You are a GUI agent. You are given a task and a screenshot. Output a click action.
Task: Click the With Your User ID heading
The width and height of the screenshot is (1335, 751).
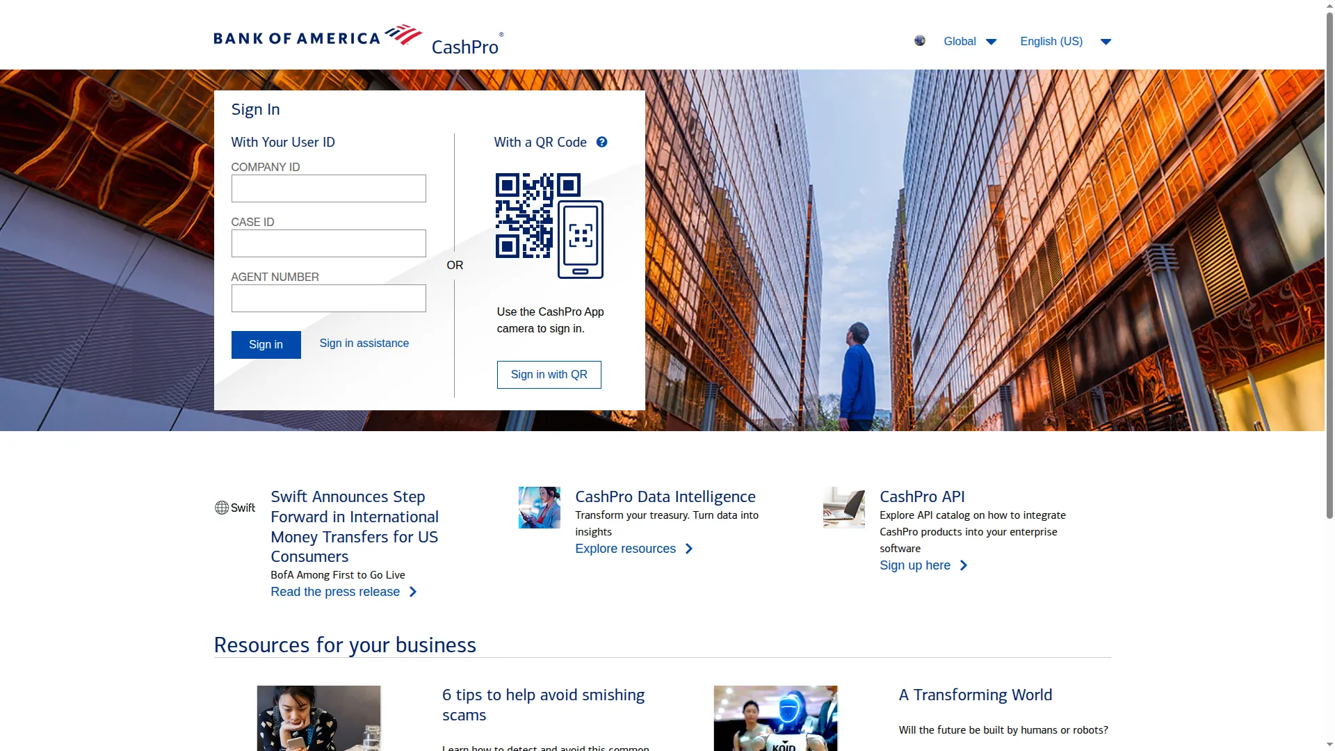click(283, 142)
